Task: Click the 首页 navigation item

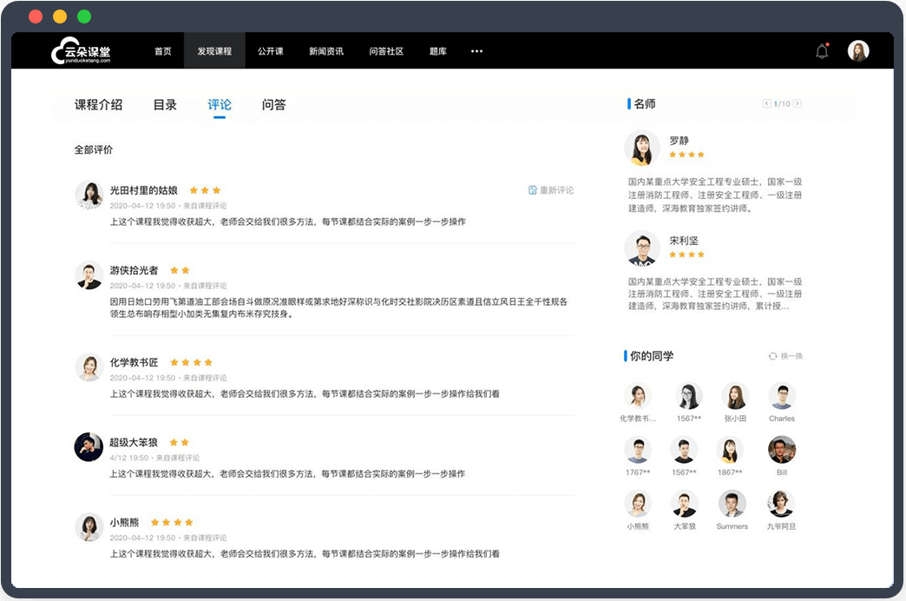Action: [163, 51]
